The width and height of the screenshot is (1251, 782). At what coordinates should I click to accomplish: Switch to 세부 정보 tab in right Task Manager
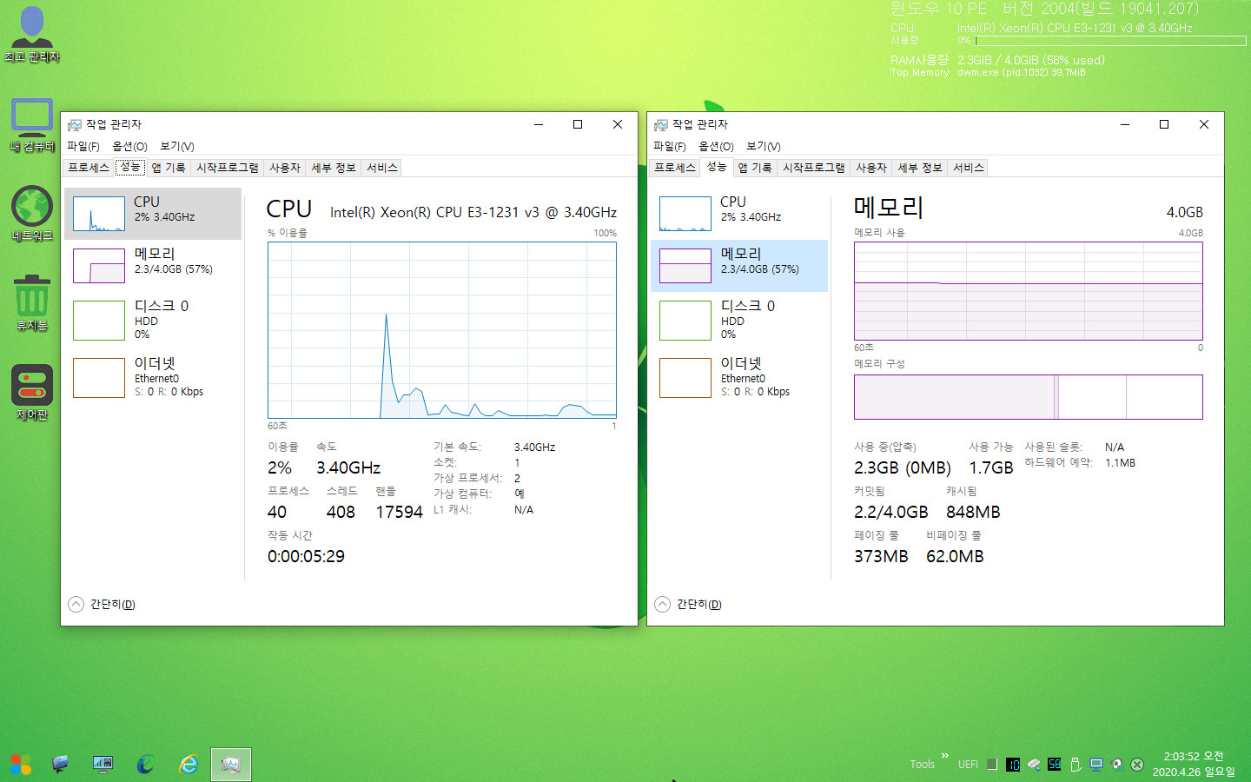tap(920, 168)
